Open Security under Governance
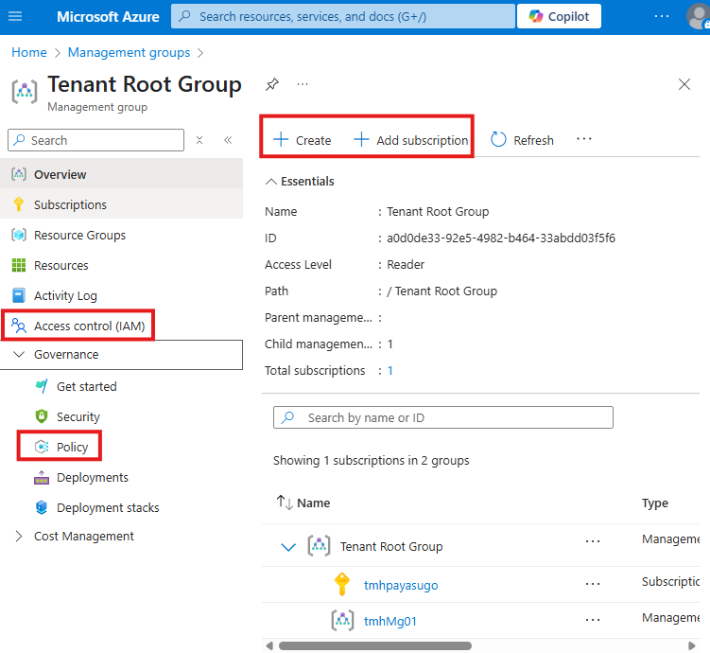This screenshot has width=710, height=653. click(x=78, y=417)
